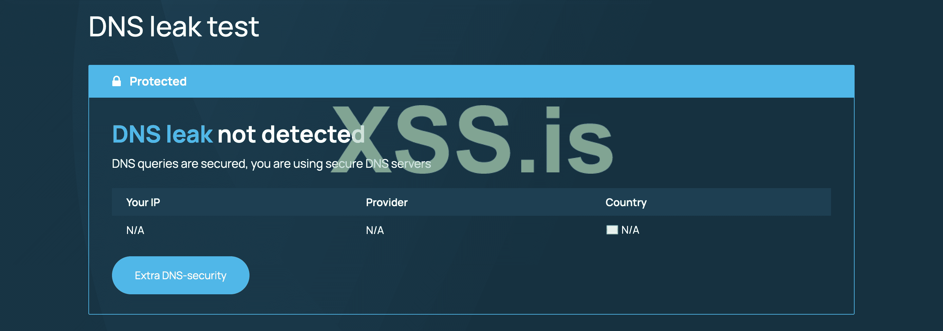The width and height of the screenshot is (943, 331).
Task: Click the Protected status label
Action: click(158, 81)
